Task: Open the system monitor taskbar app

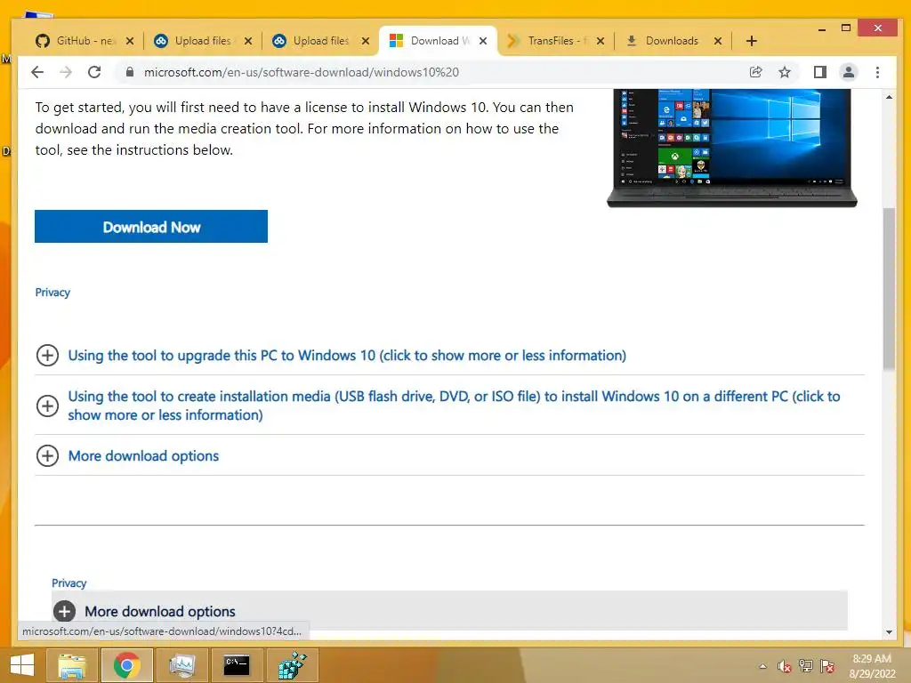Action: [x=181, y=665]
